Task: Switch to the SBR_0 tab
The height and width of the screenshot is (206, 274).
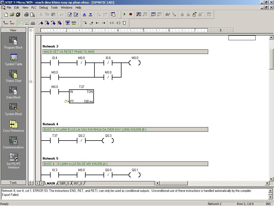Action: tap(64, 183)
